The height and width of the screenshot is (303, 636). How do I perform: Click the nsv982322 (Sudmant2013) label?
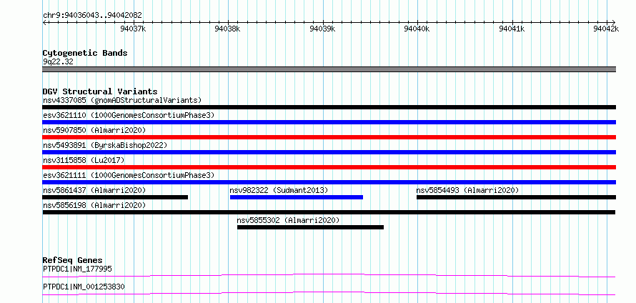[279, 190]
